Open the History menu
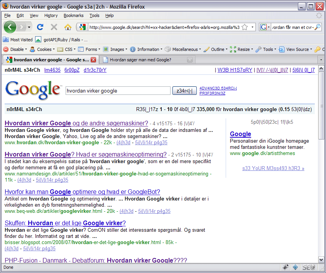 51,15
